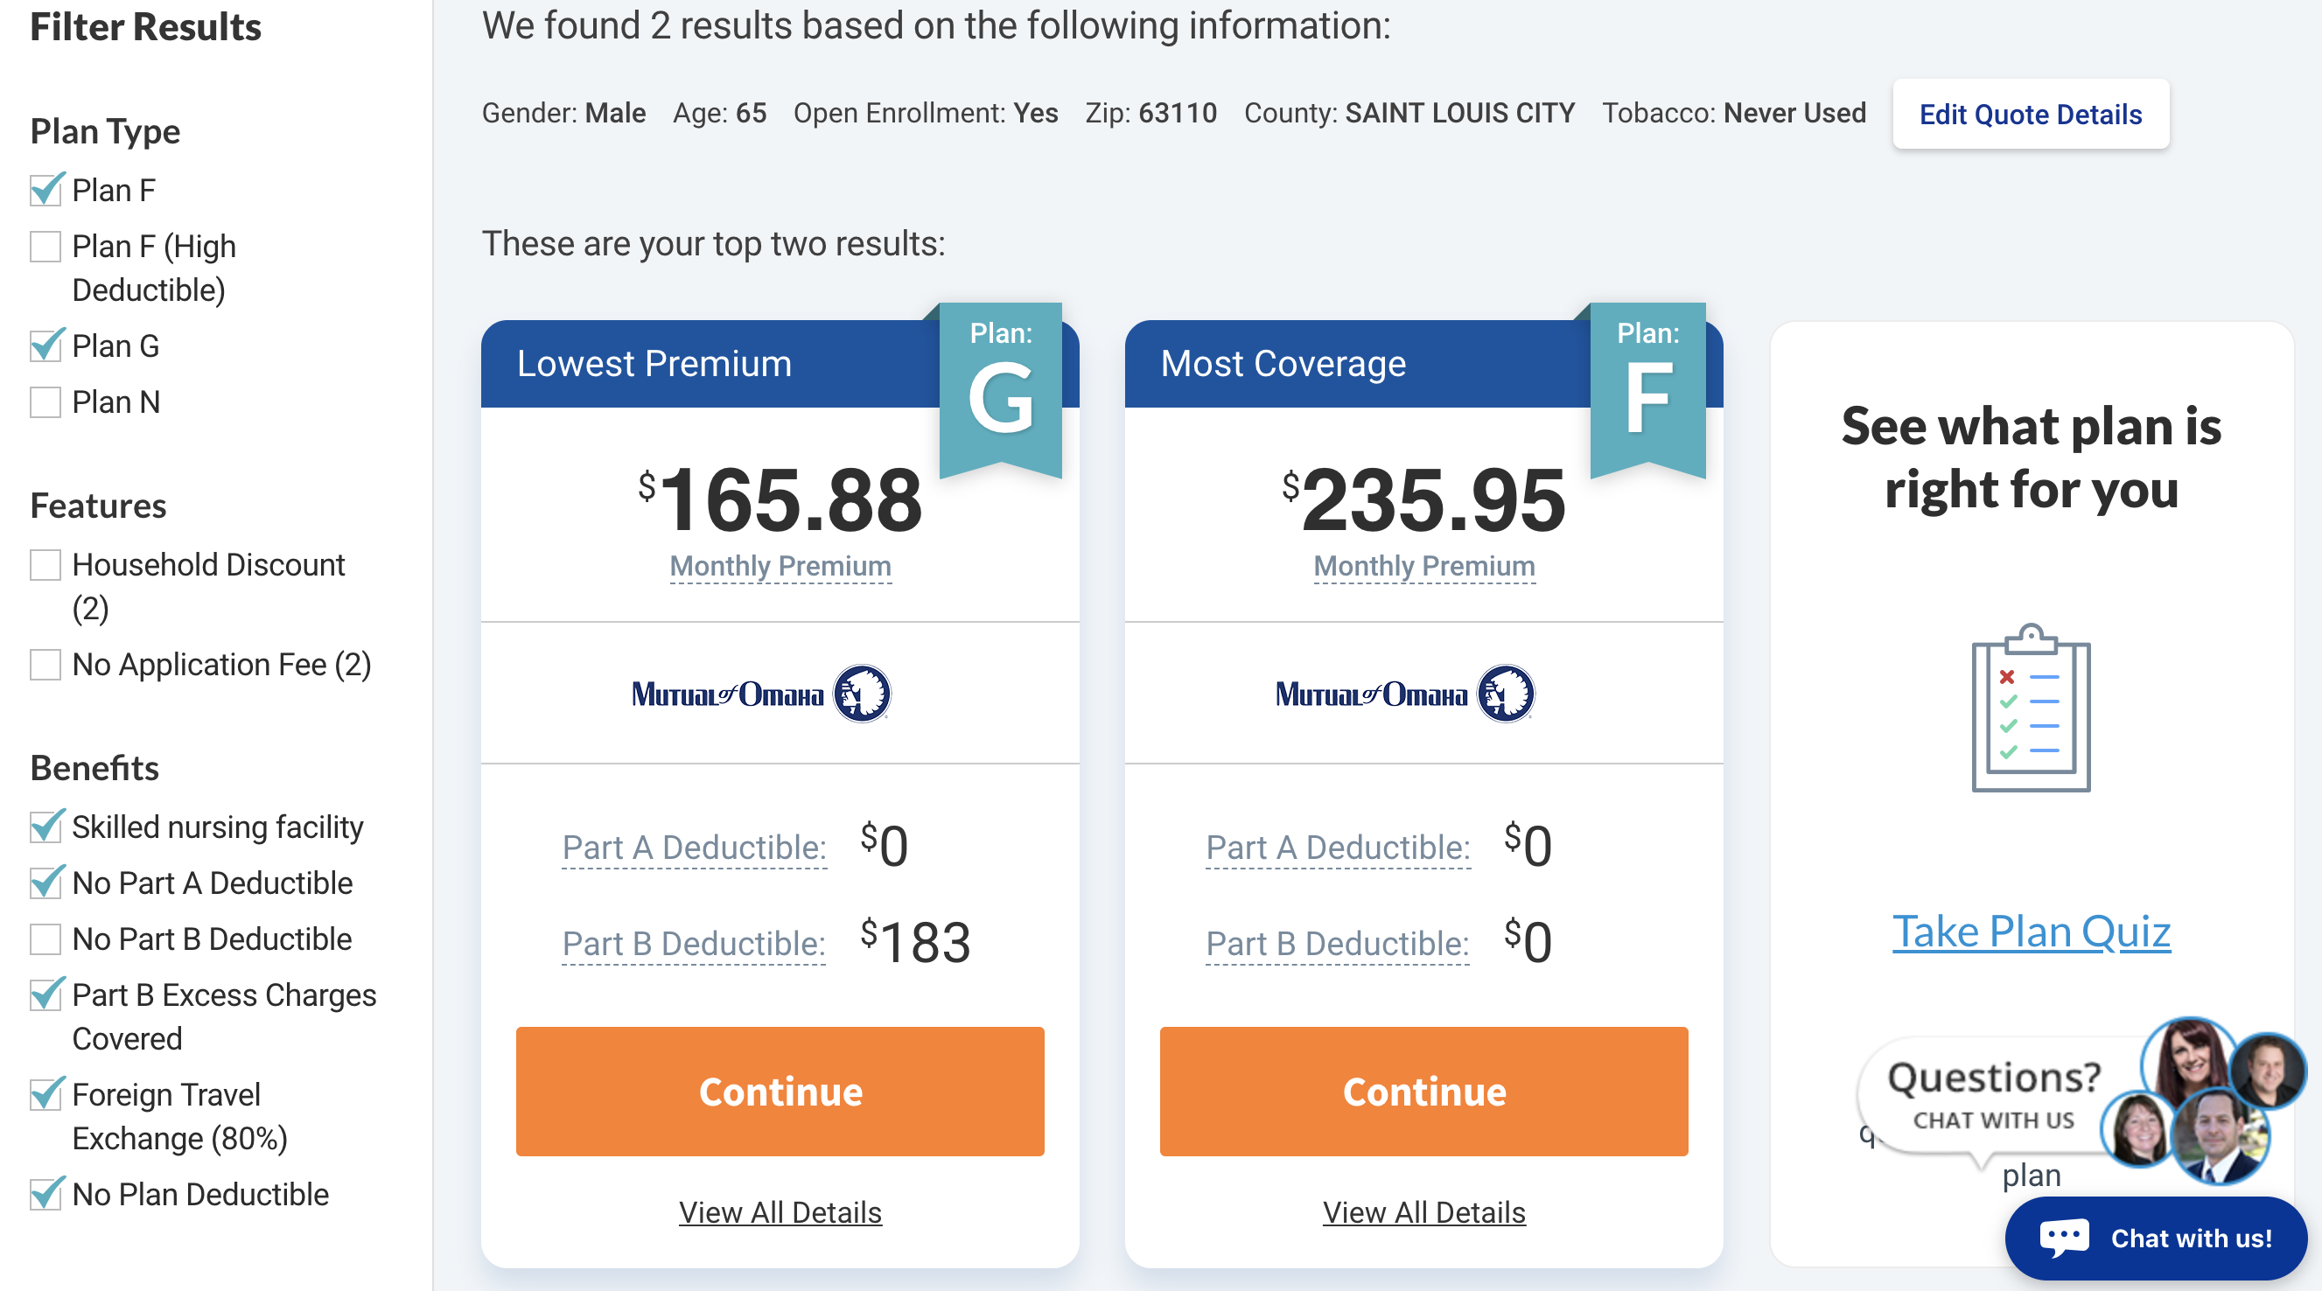The image size is (2322, 1291).
Task: Click Monthly Premium under $235.95
Action: (x=1423, y=566)
